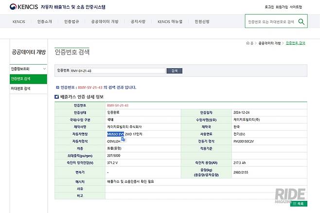The image size is (320, 213).
Task: Open the 공지사항 menu
Action: coord(138,22)
